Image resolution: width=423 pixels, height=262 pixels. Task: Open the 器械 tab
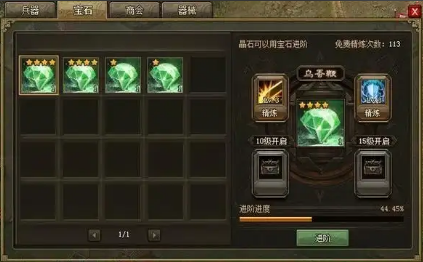tap(187, 10)
